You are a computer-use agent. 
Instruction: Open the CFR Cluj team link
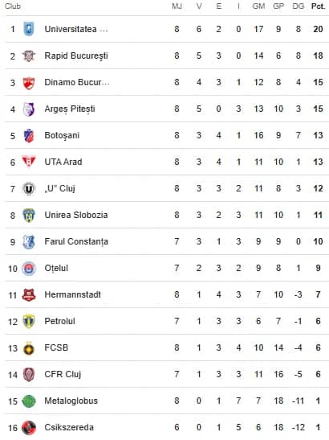[x=63, y=374]
